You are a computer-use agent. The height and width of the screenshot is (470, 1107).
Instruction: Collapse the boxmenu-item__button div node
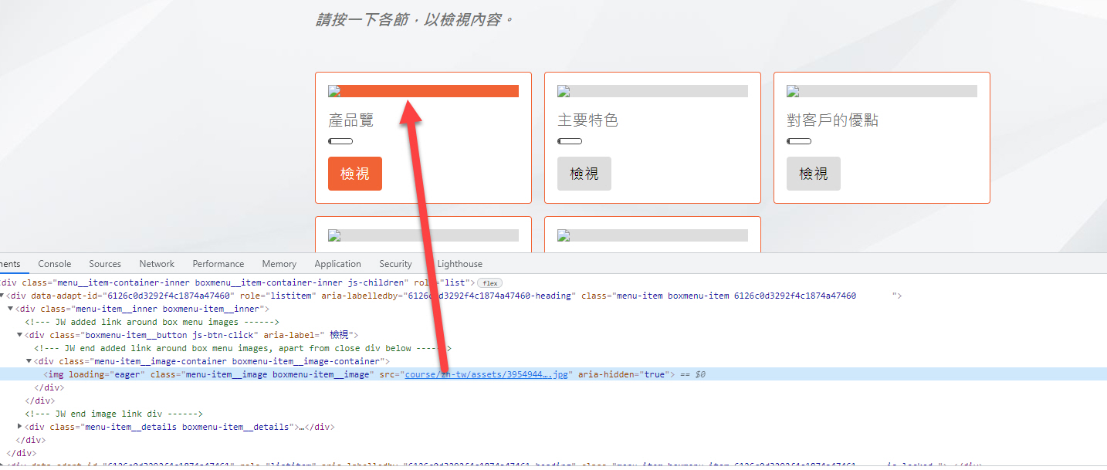coord(20,335)
